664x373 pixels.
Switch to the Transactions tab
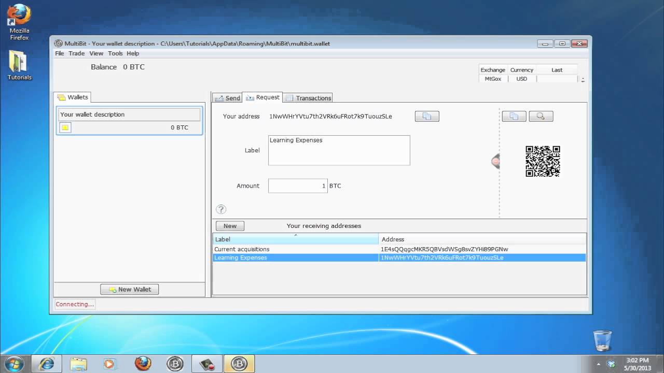[309, 98]
